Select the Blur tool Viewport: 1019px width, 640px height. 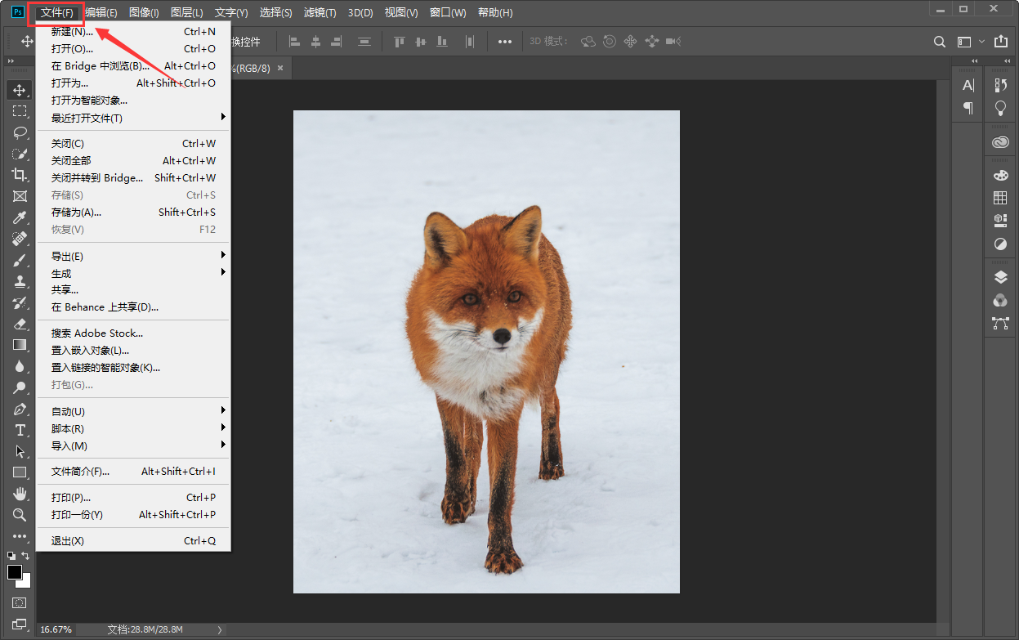coord(20,366)
